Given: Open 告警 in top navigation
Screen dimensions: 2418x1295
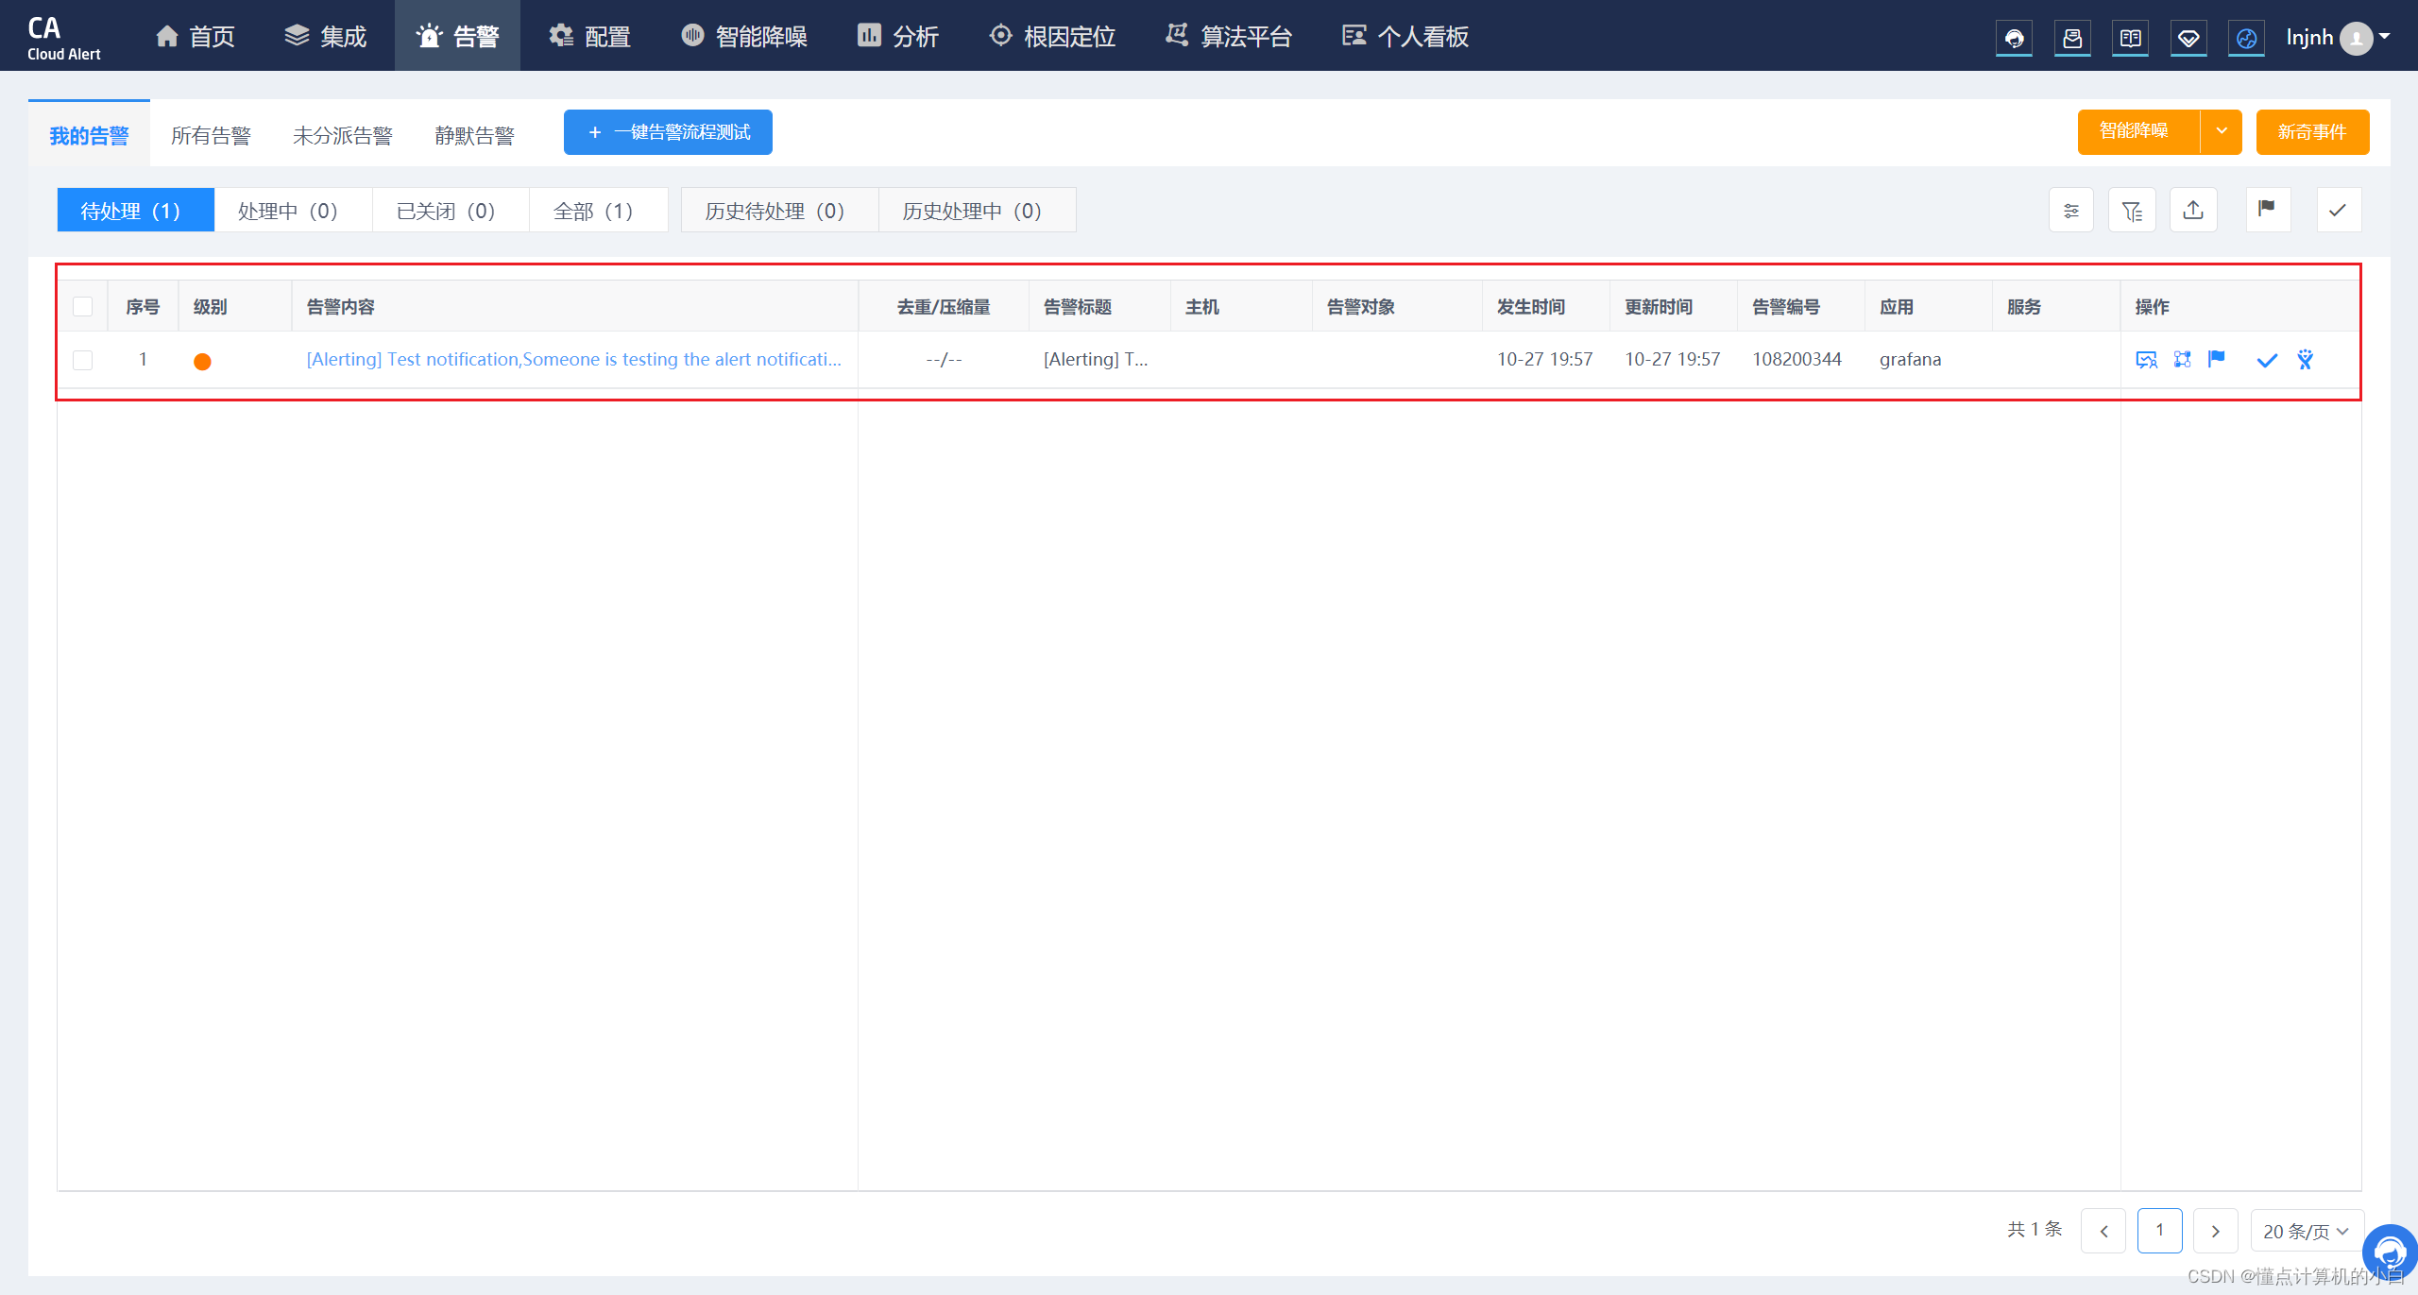Looking at the screenshot, I should (x=457, y=36).
